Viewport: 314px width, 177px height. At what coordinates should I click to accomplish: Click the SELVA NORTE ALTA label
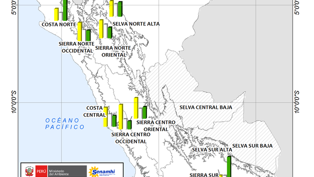[x=136, y=24]
